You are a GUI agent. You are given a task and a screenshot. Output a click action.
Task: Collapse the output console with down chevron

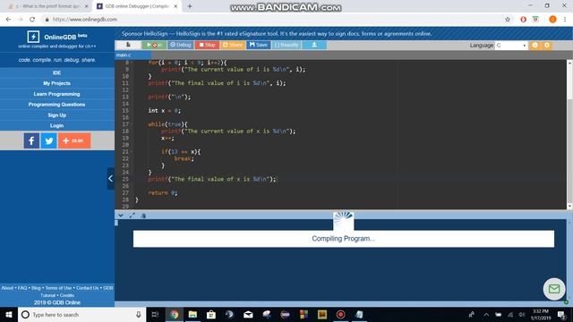tap(121, 216)
